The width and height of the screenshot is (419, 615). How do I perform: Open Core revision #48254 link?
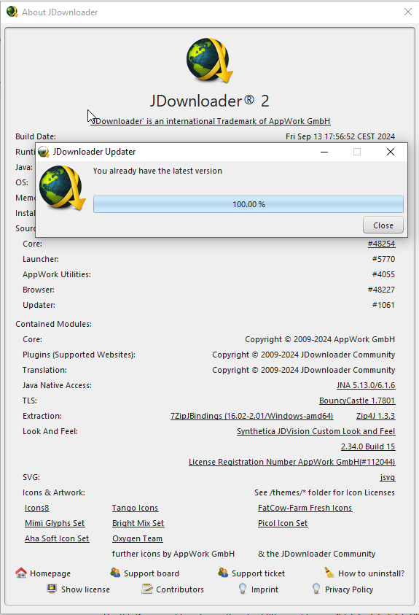381,244
